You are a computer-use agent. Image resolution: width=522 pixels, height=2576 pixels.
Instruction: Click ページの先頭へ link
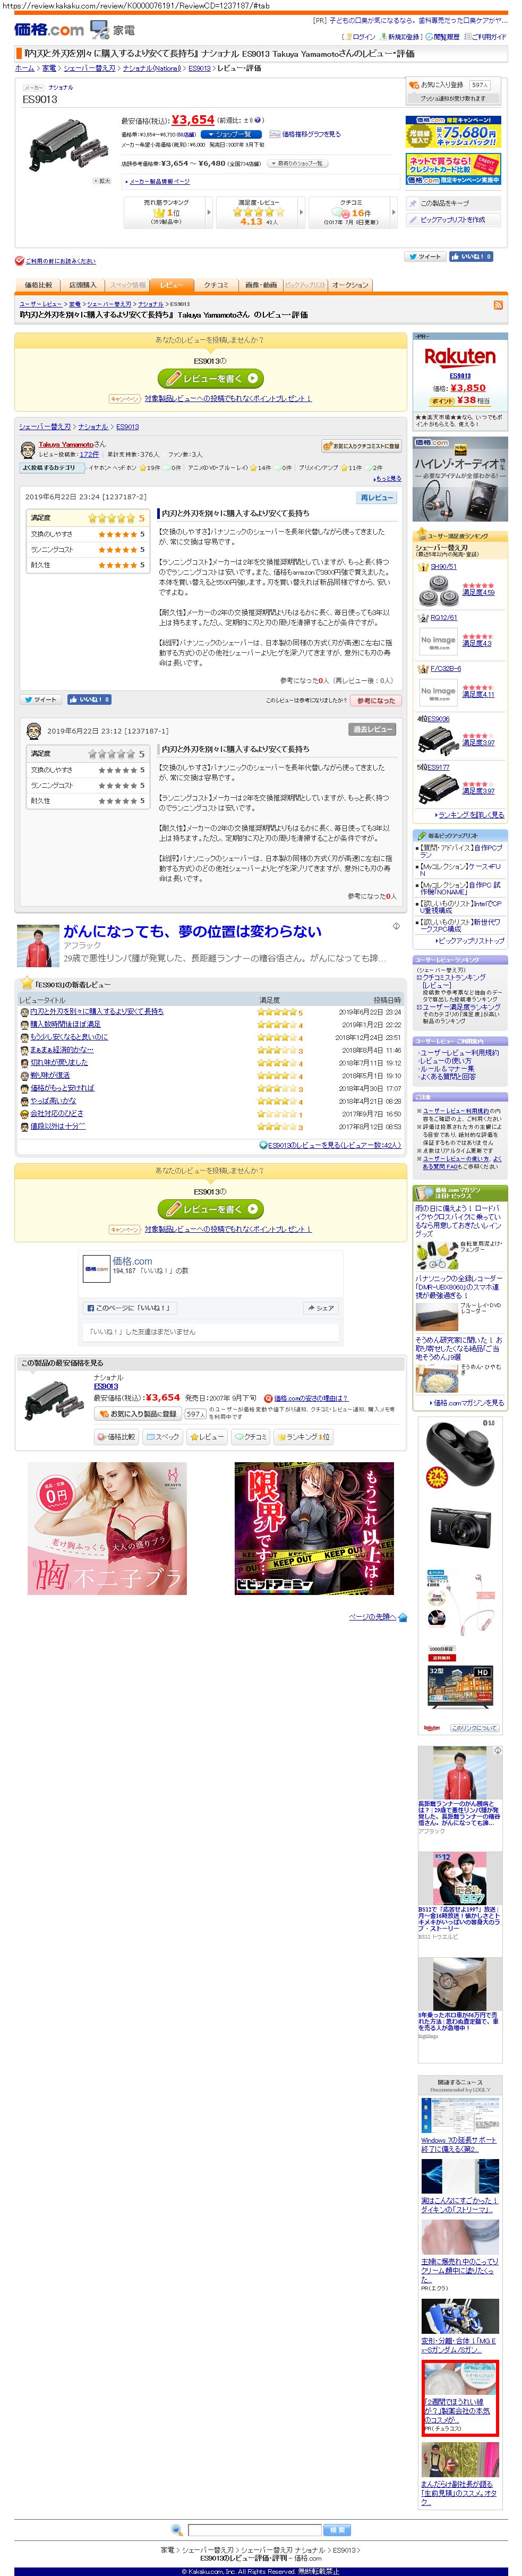pos(372,1616)
